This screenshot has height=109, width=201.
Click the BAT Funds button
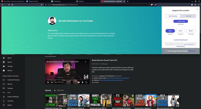181,21
